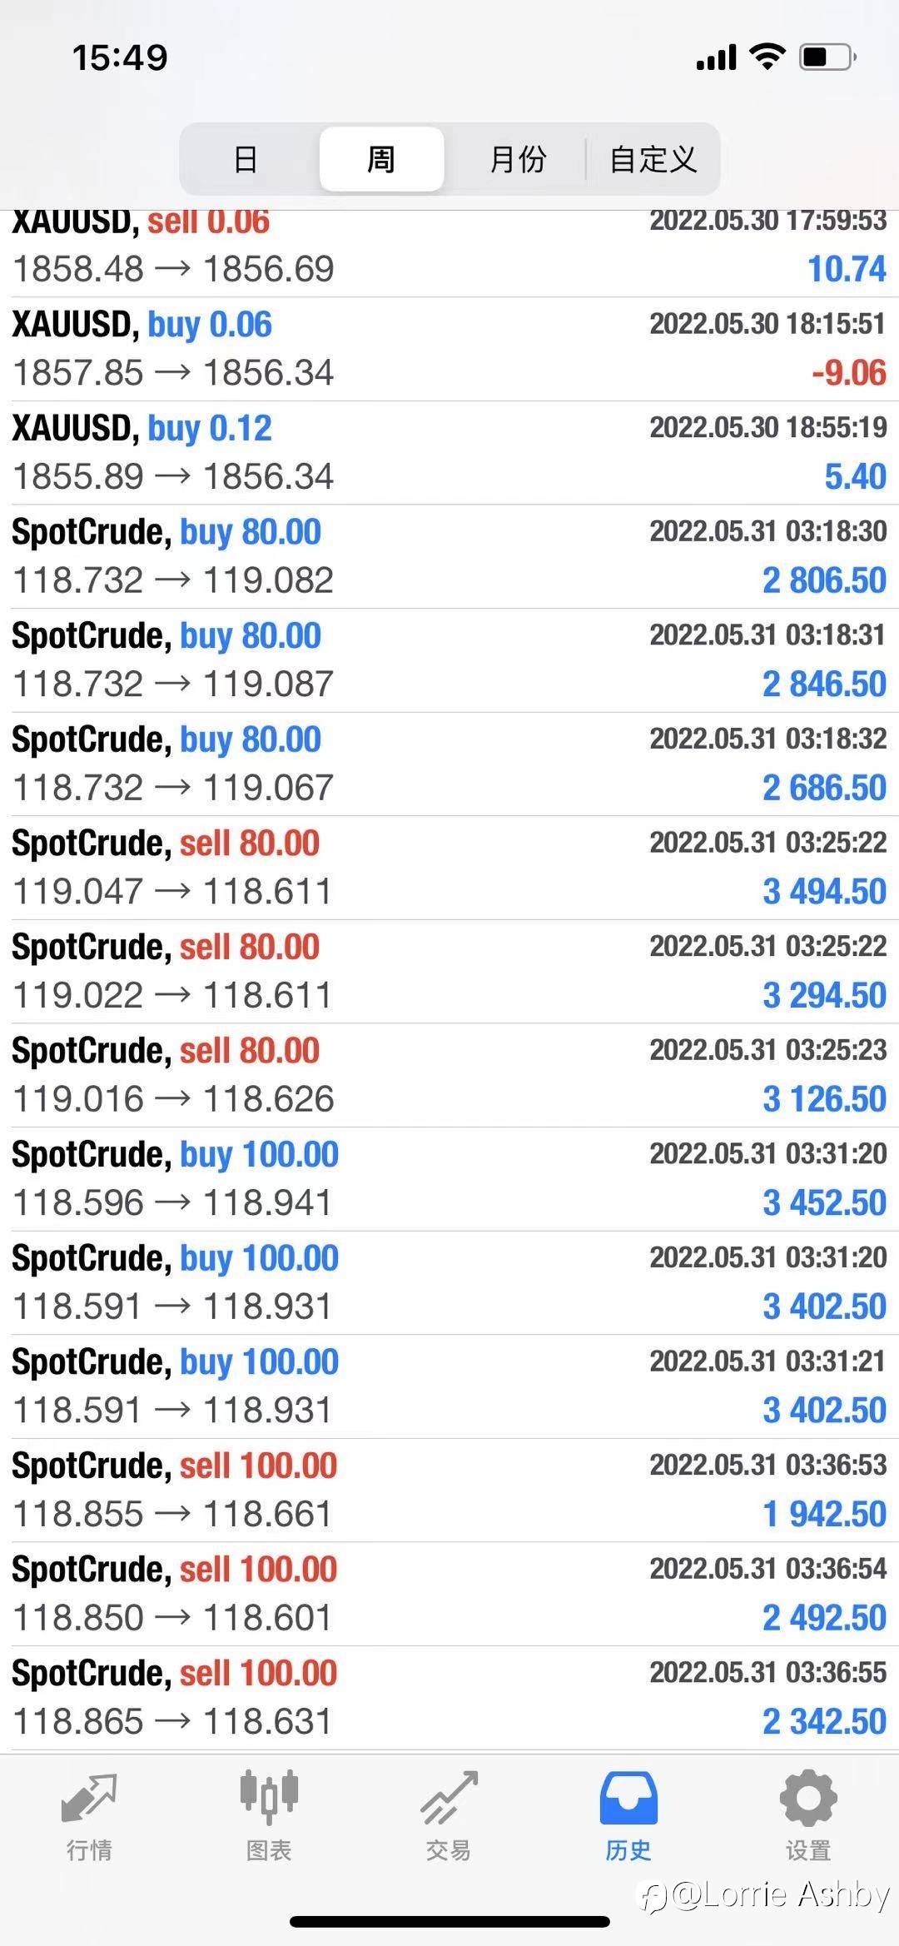Image resolution: width=899 pixels, height=1946 pixels.
Task: Switch to the 月份 month tab
Action: [x=517, y=159]
